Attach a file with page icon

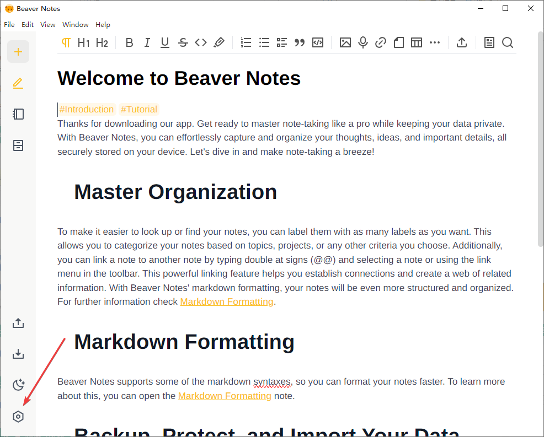(x=399, y=42)
